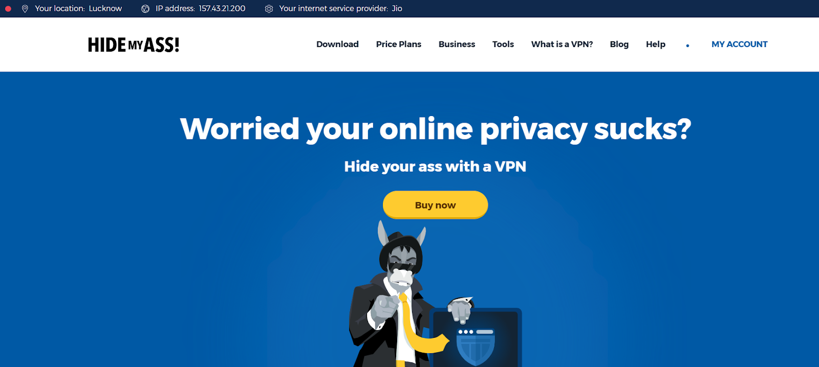Open the Help menu

coord(656,44)
